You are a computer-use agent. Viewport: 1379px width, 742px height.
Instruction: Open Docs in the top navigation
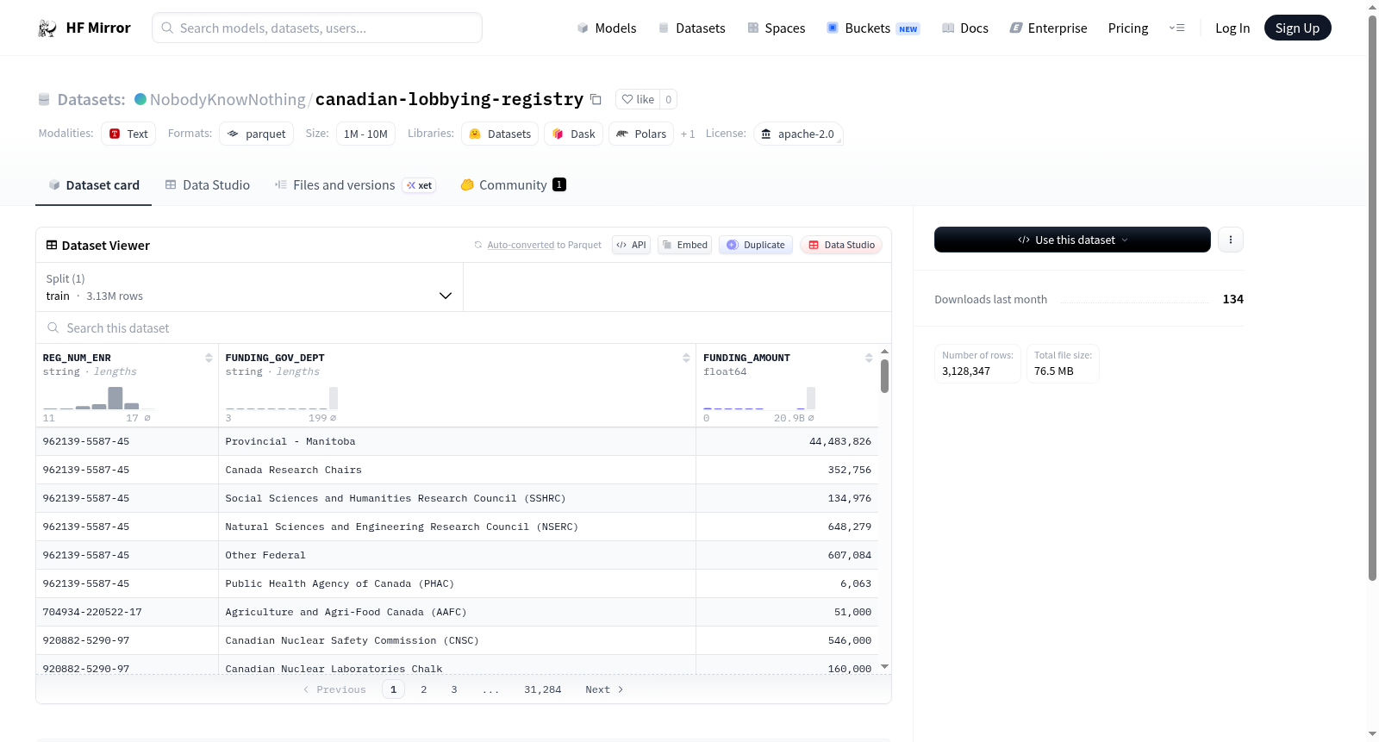pos(965,28)
